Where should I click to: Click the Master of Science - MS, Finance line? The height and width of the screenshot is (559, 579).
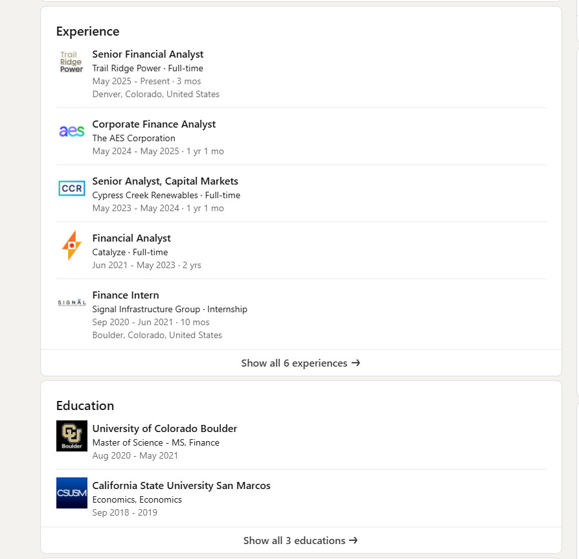tap(156, 442)
